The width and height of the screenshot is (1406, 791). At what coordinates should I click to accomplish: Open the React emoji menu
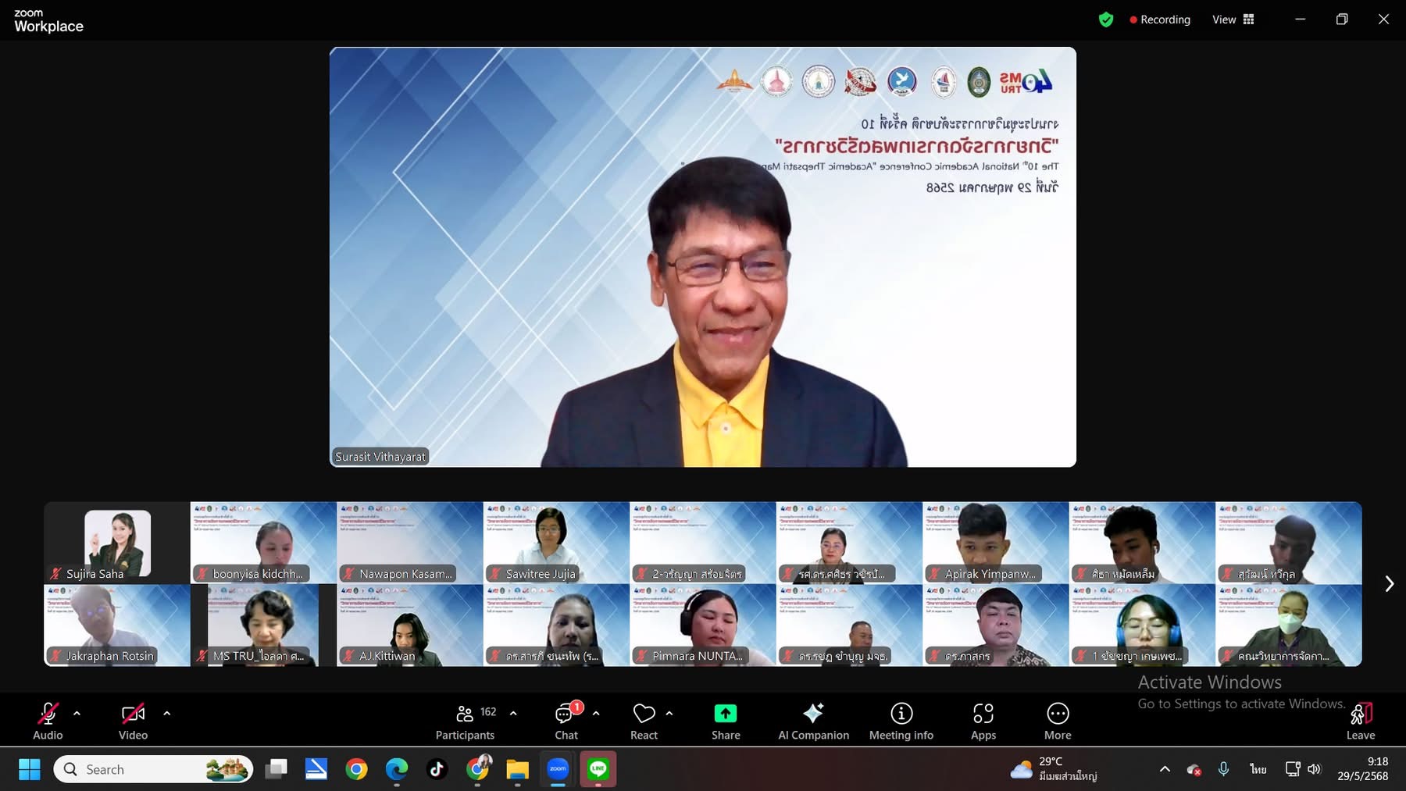click(x=644, y=721)
